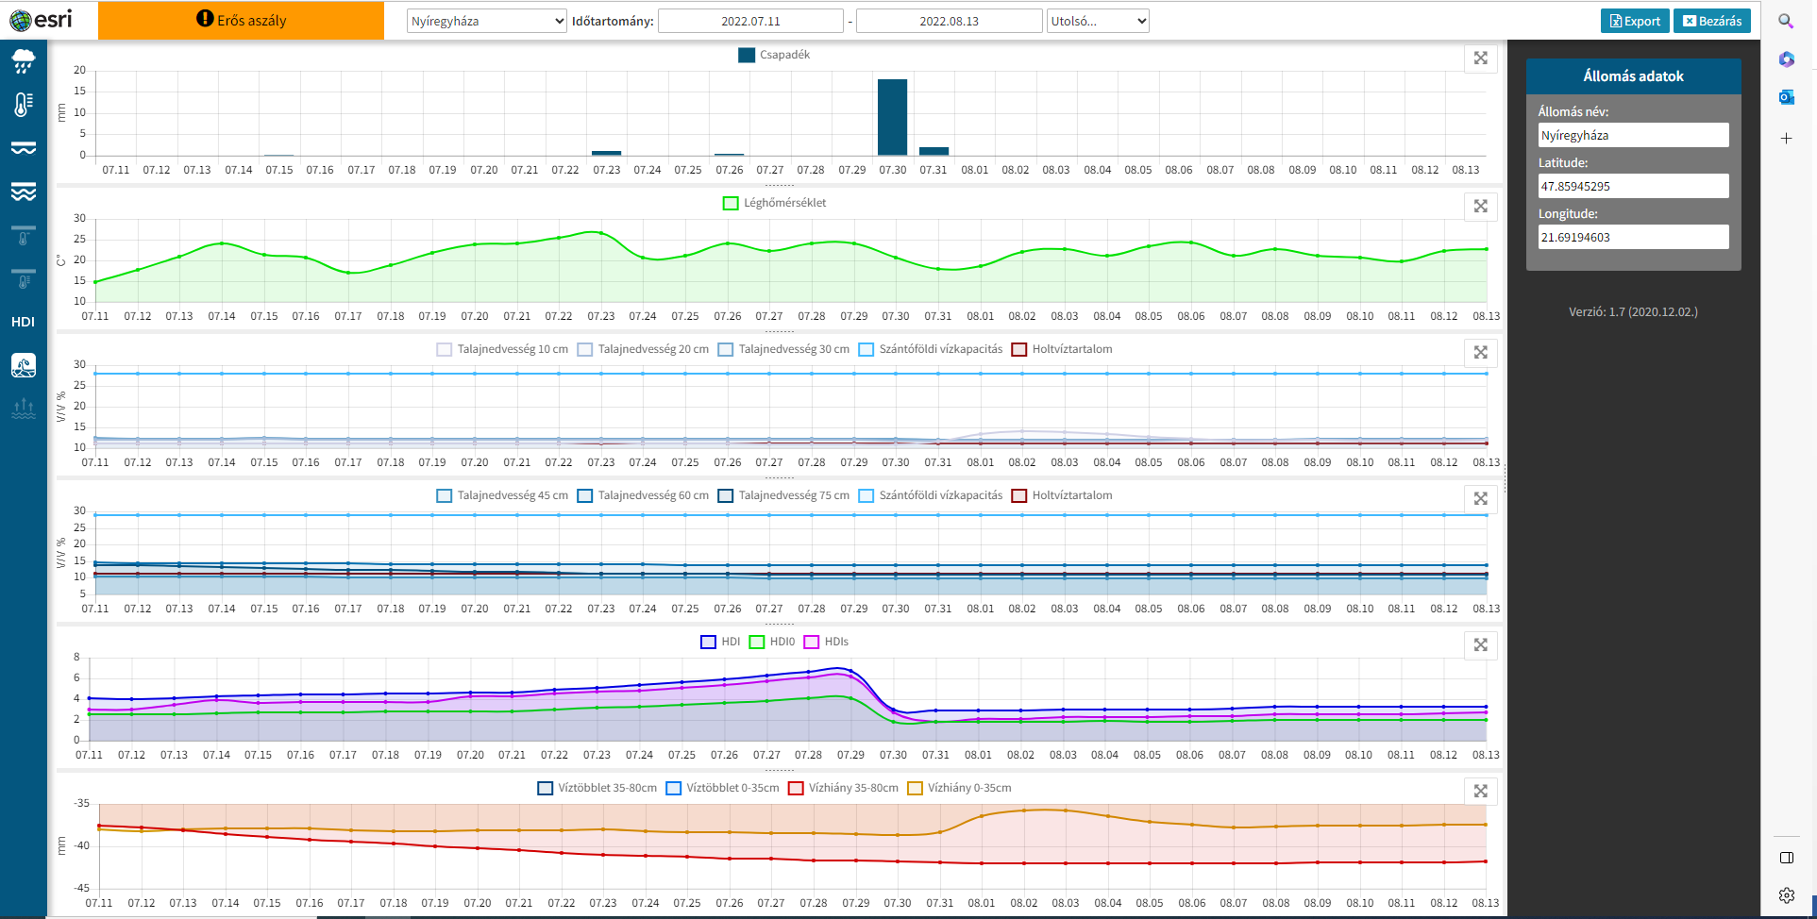Click the Csapadék legend color swatch
1817x919 pixels.
747,55
